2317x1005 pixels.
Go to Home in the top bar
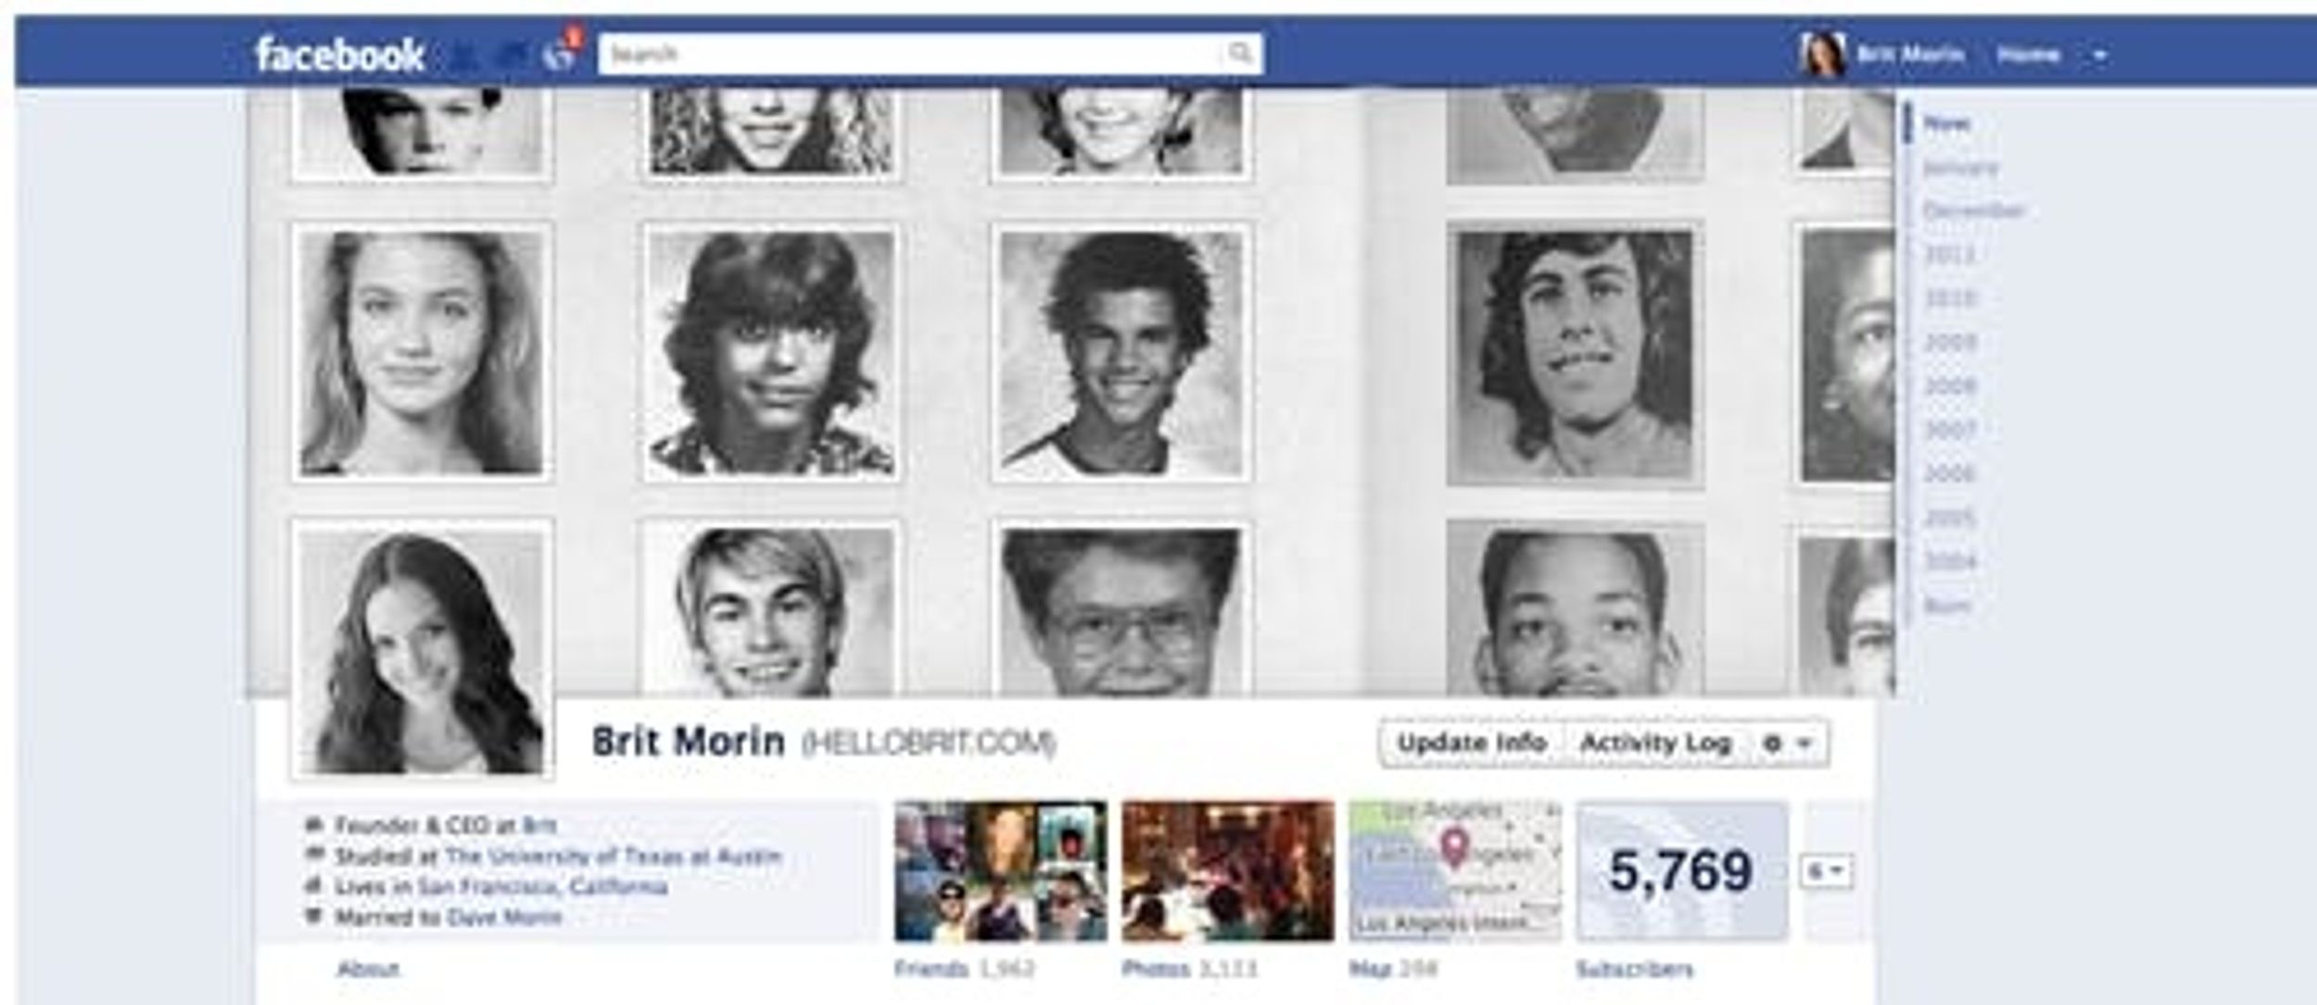[2029, 55]
